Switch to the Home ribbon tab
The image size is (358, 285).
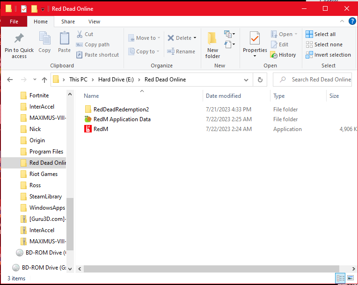pos(41,22)
